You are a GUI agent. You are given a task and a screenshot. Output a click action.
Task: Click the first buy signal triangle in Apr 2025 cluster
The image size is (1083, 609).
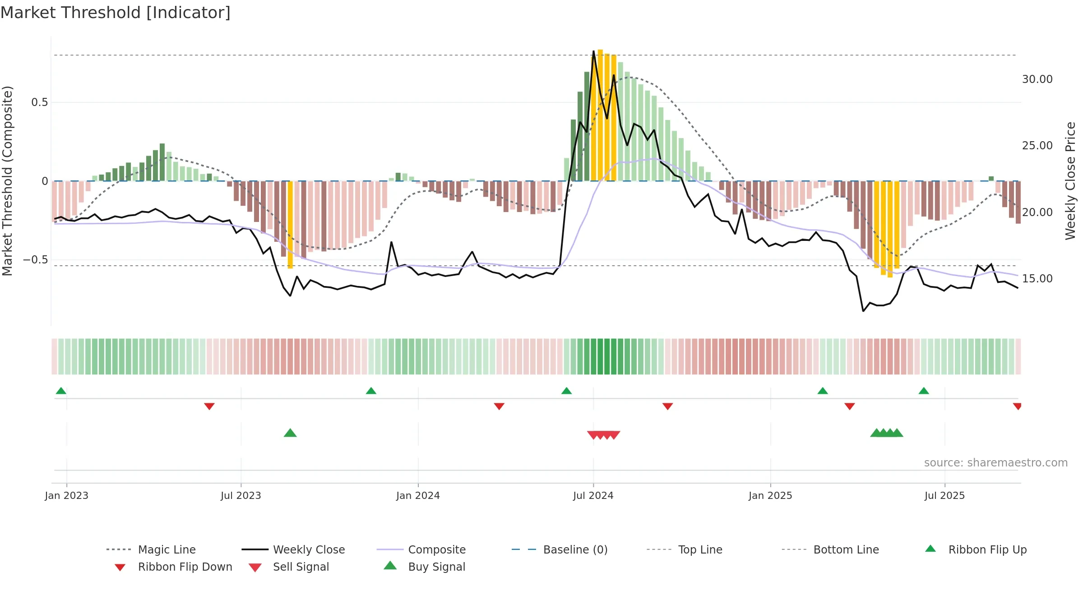[x=876, y=433]
